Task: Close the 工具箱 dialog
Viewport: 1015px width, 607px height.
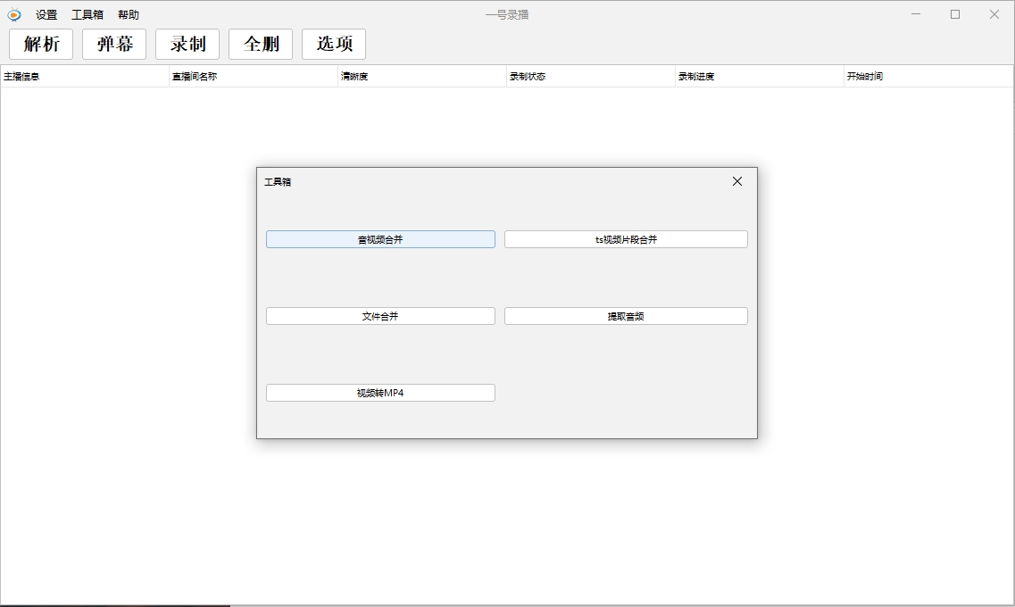Action: pyautogui.click(x=737, y=181)
